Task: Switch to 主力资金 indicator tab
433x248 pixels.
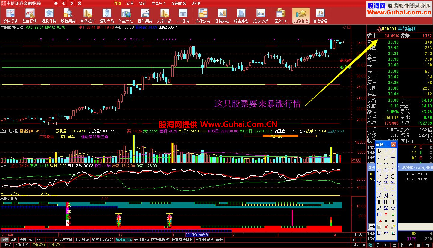Action: pyautogui.click(x=82, y=240)
